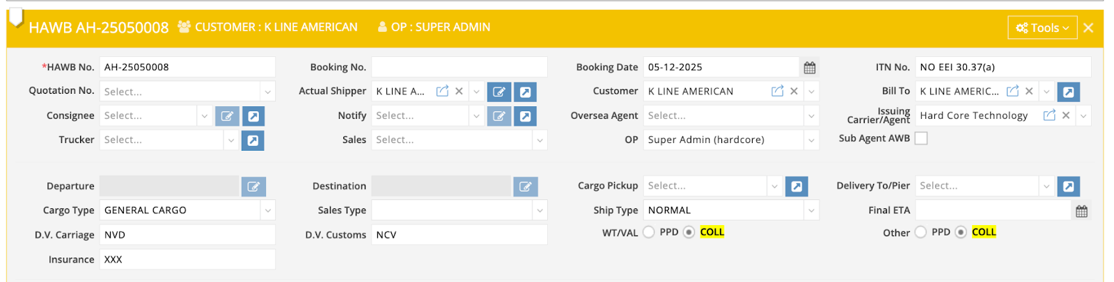Viewport: 1114px width, 282px height.
Task: Close the HAWB AH-25050008 panel
Action: point(1088,28)
